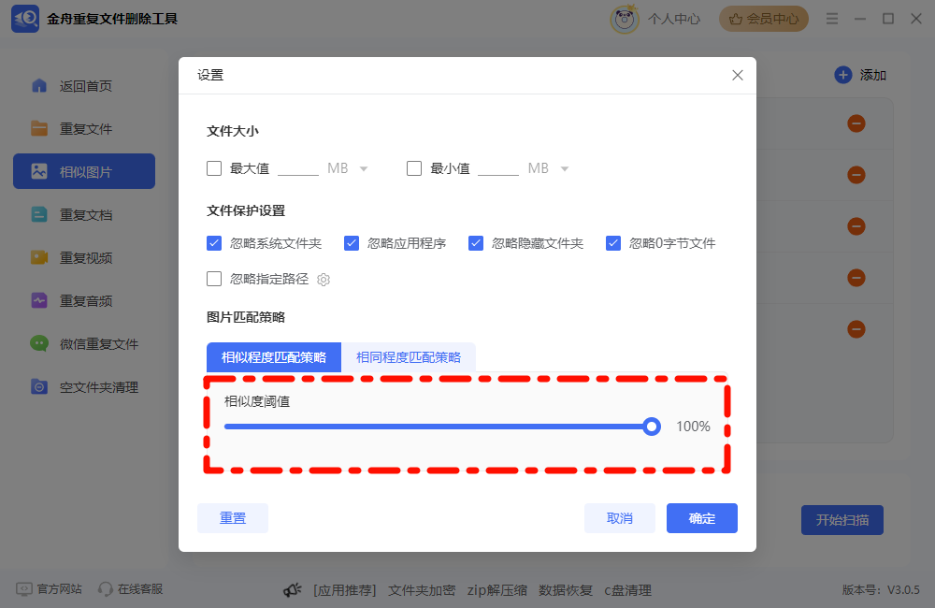Open the hamburger menu in title bar
The image size is (935, 608).
click(832, 19)
